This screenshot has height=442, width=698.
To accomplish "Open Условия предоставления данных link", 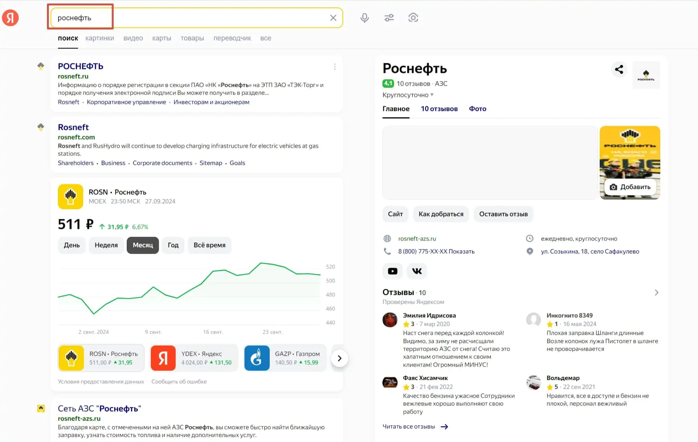I will point(101,381).
